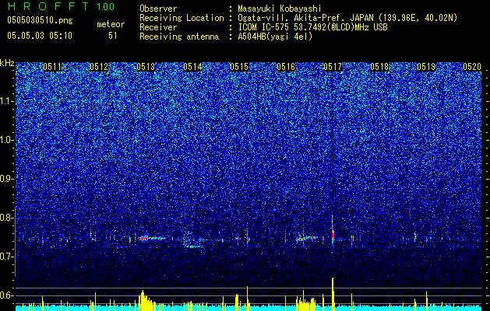Screen dimensions: 490x311
Task: Click the meteor label
Action: (111, 24)
